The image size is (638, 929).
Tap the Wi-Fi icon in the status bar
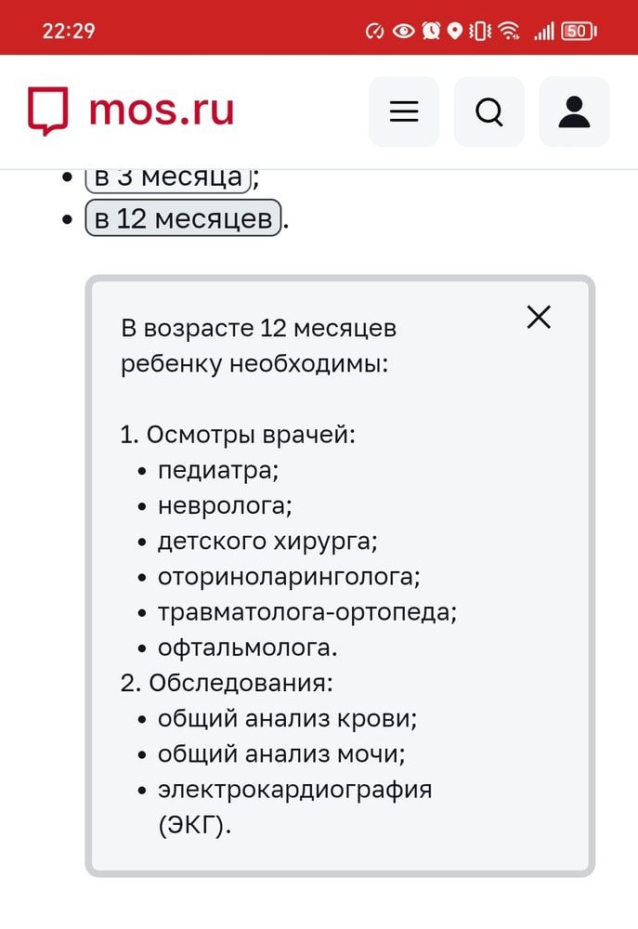click(507, 29)
